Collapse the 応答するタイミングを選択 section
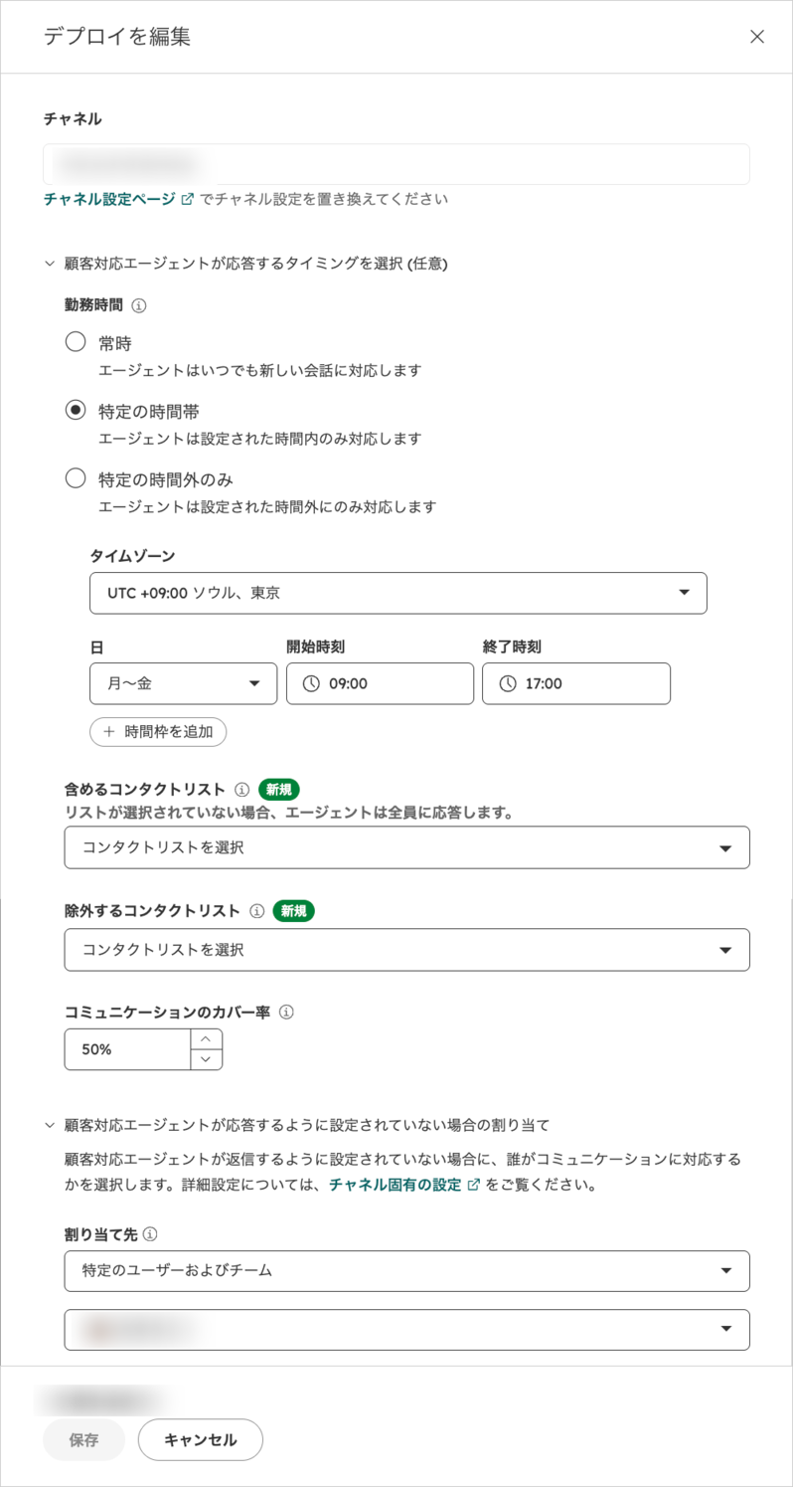This screenshot has width=793, height=1487. tap(50, 264)
